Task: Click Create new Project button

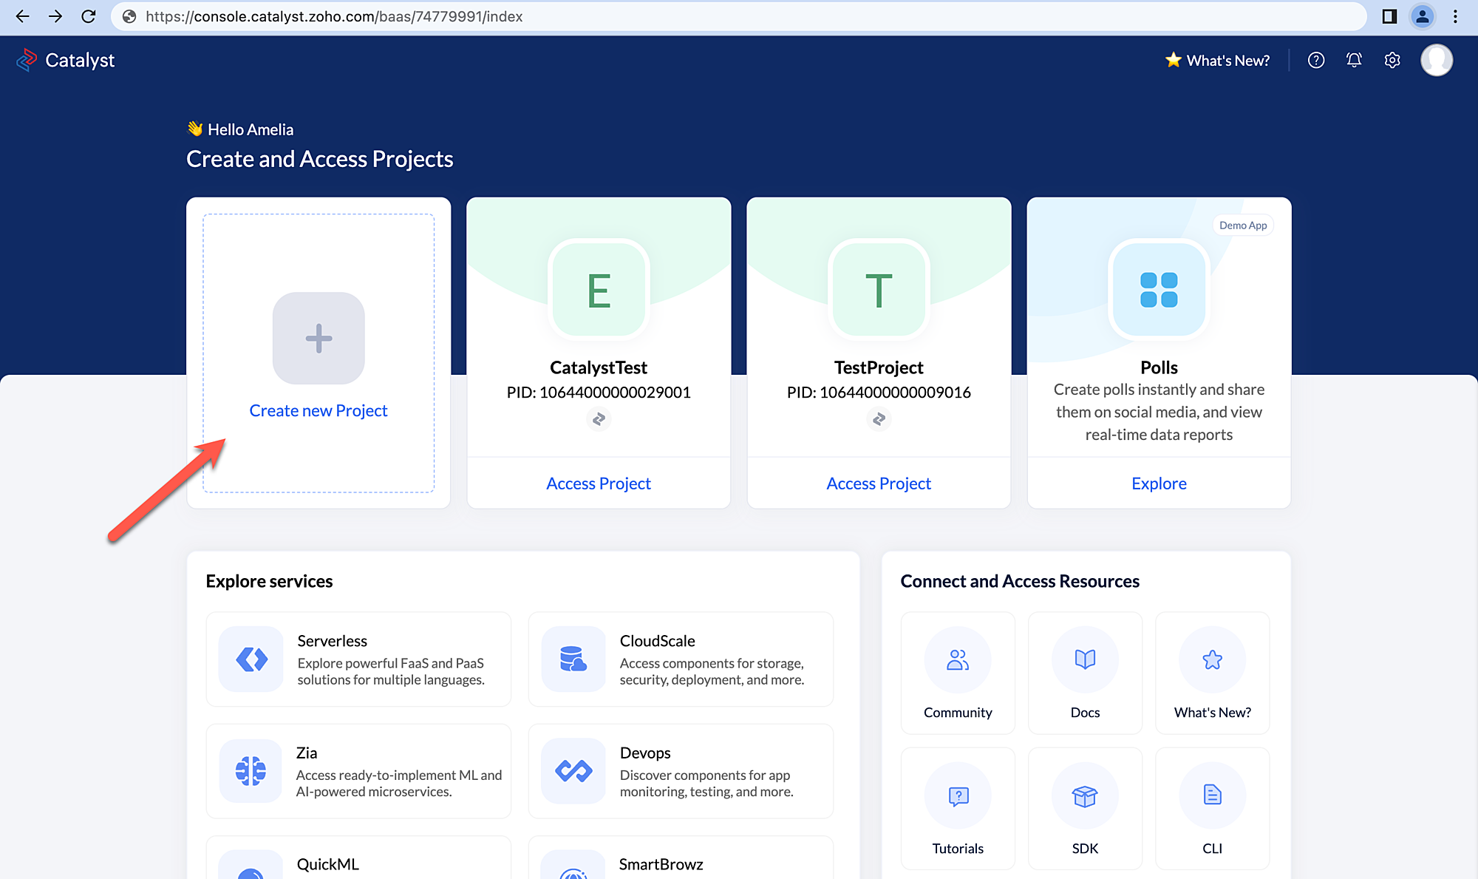Action: pyautogui.click(x=318, y=410)
